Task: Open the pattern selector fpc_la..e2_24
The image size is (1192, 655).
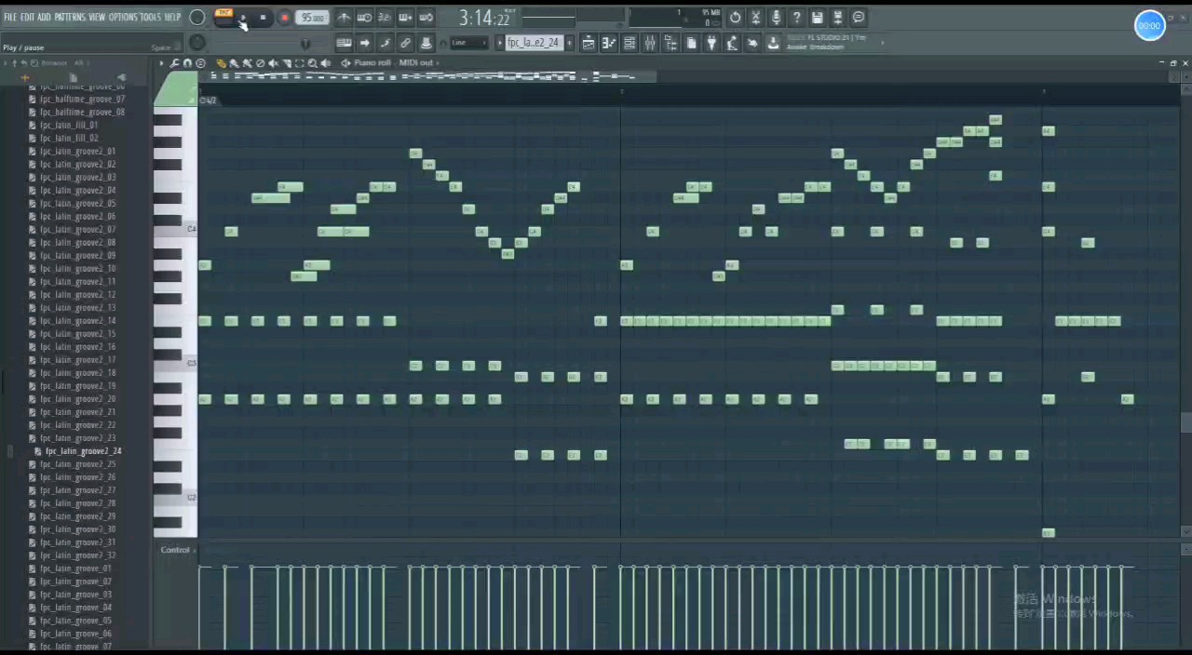Action: click(x=534, y=43)
